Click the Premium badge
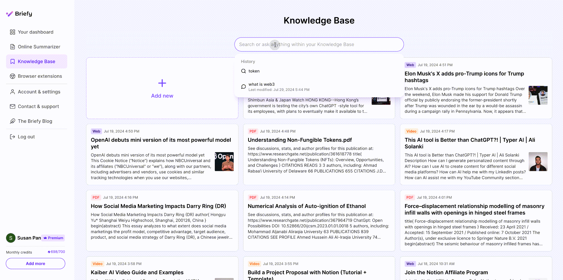 53,238
